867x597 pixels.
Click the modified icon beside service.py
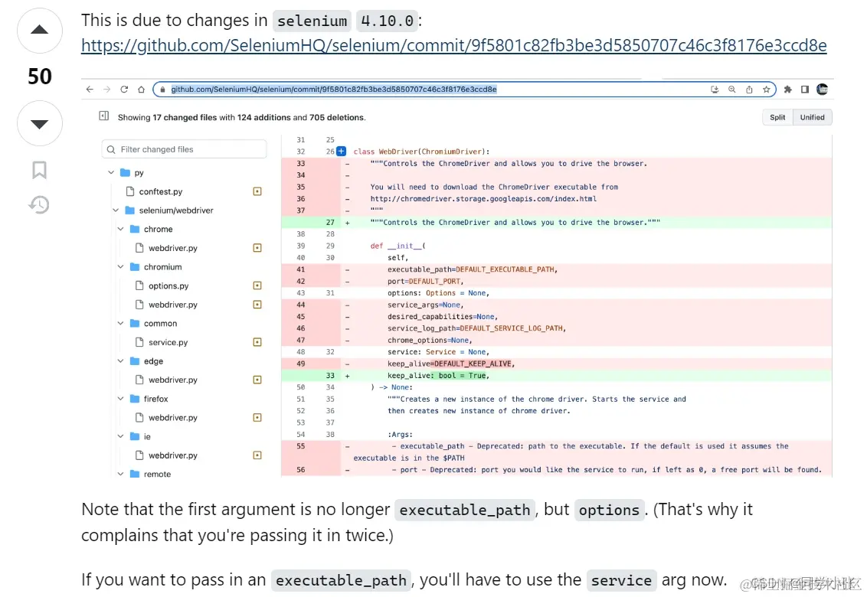pos(257,342)
